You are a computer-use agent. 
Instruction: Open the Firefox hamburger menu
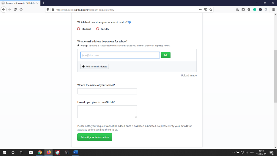pos(273,9)
